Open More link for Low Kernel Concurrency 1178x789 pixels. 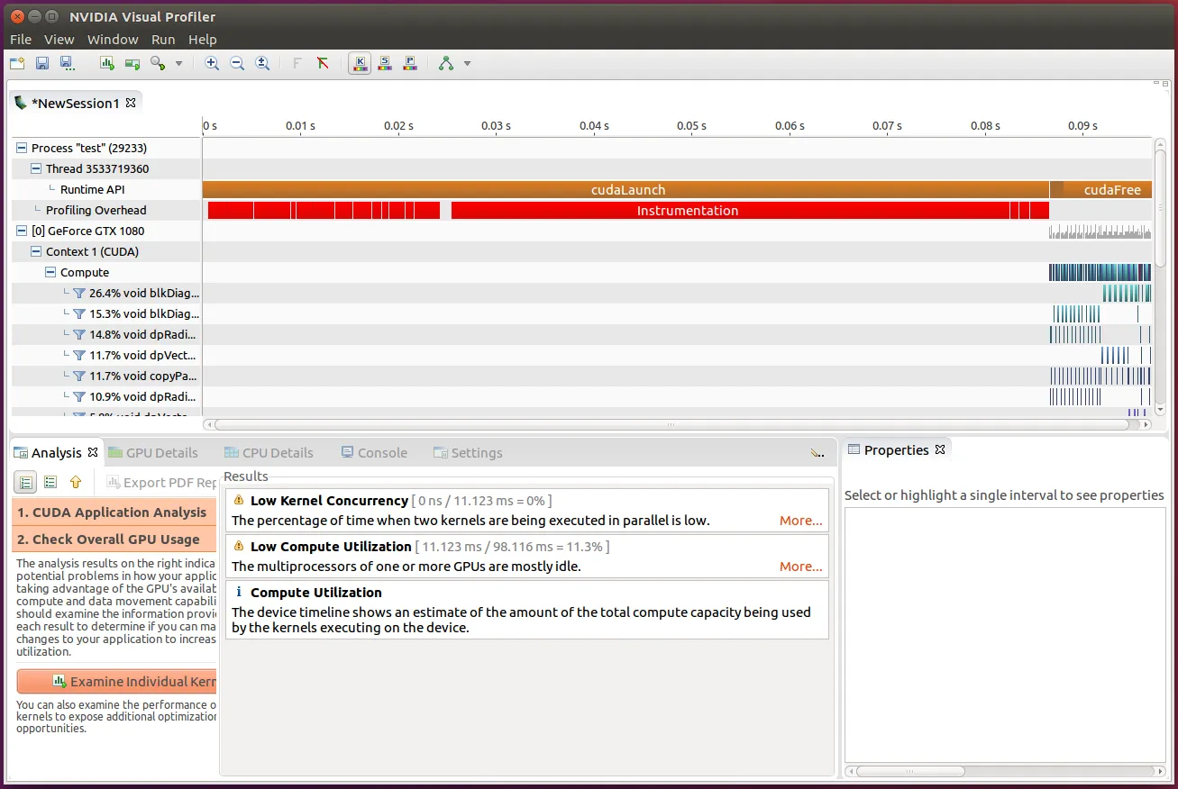tap(800, 521)
